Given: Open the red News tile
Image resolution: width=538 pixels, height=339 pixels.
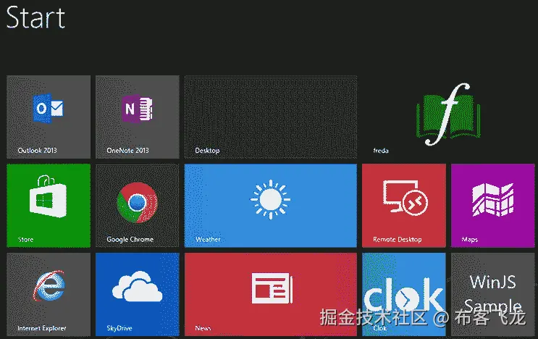Looking at the screenshot, I should [271, 294].
